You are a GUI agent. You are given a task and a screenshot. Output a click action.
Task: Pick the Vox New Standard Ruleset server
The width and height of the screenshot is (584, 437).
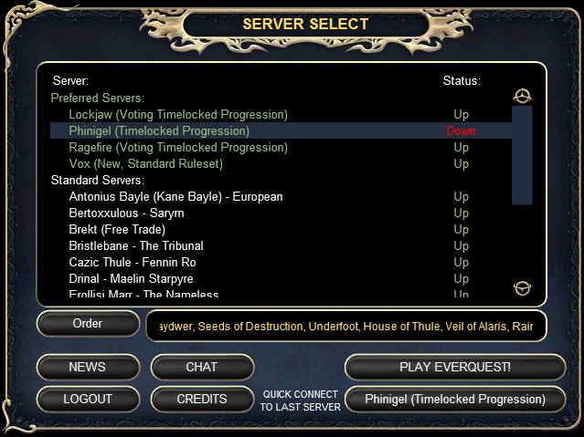[281, 163]
